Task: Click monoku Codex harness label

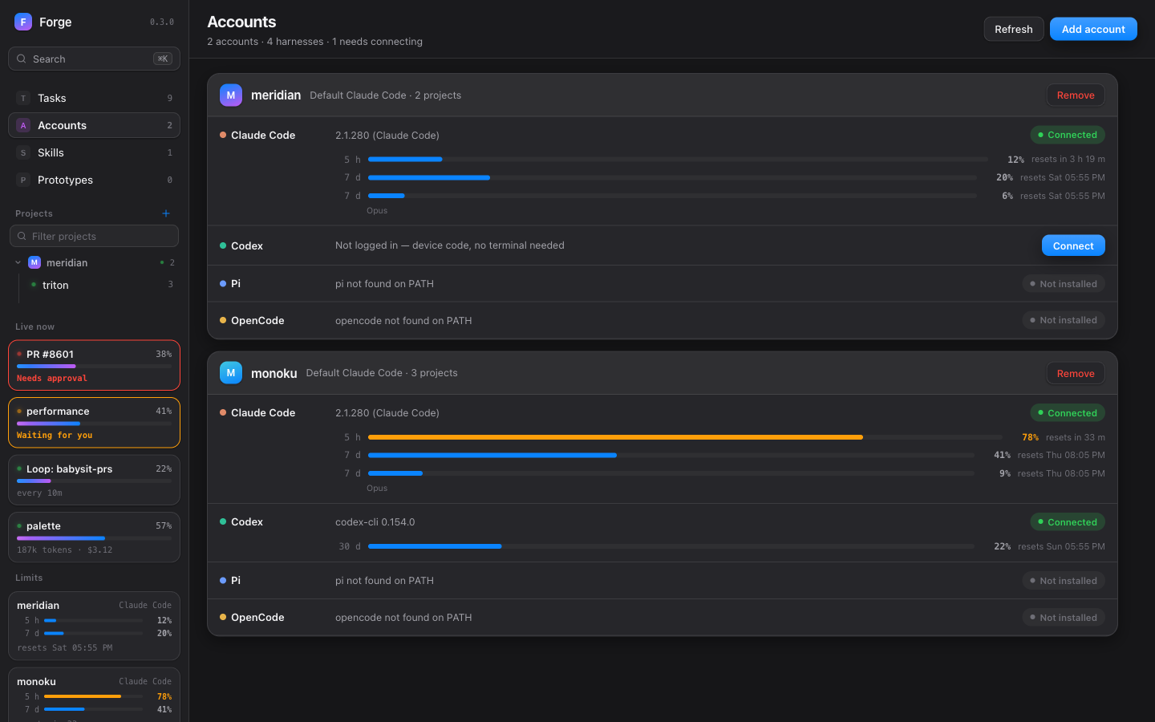Action: (x=247, y=521)
